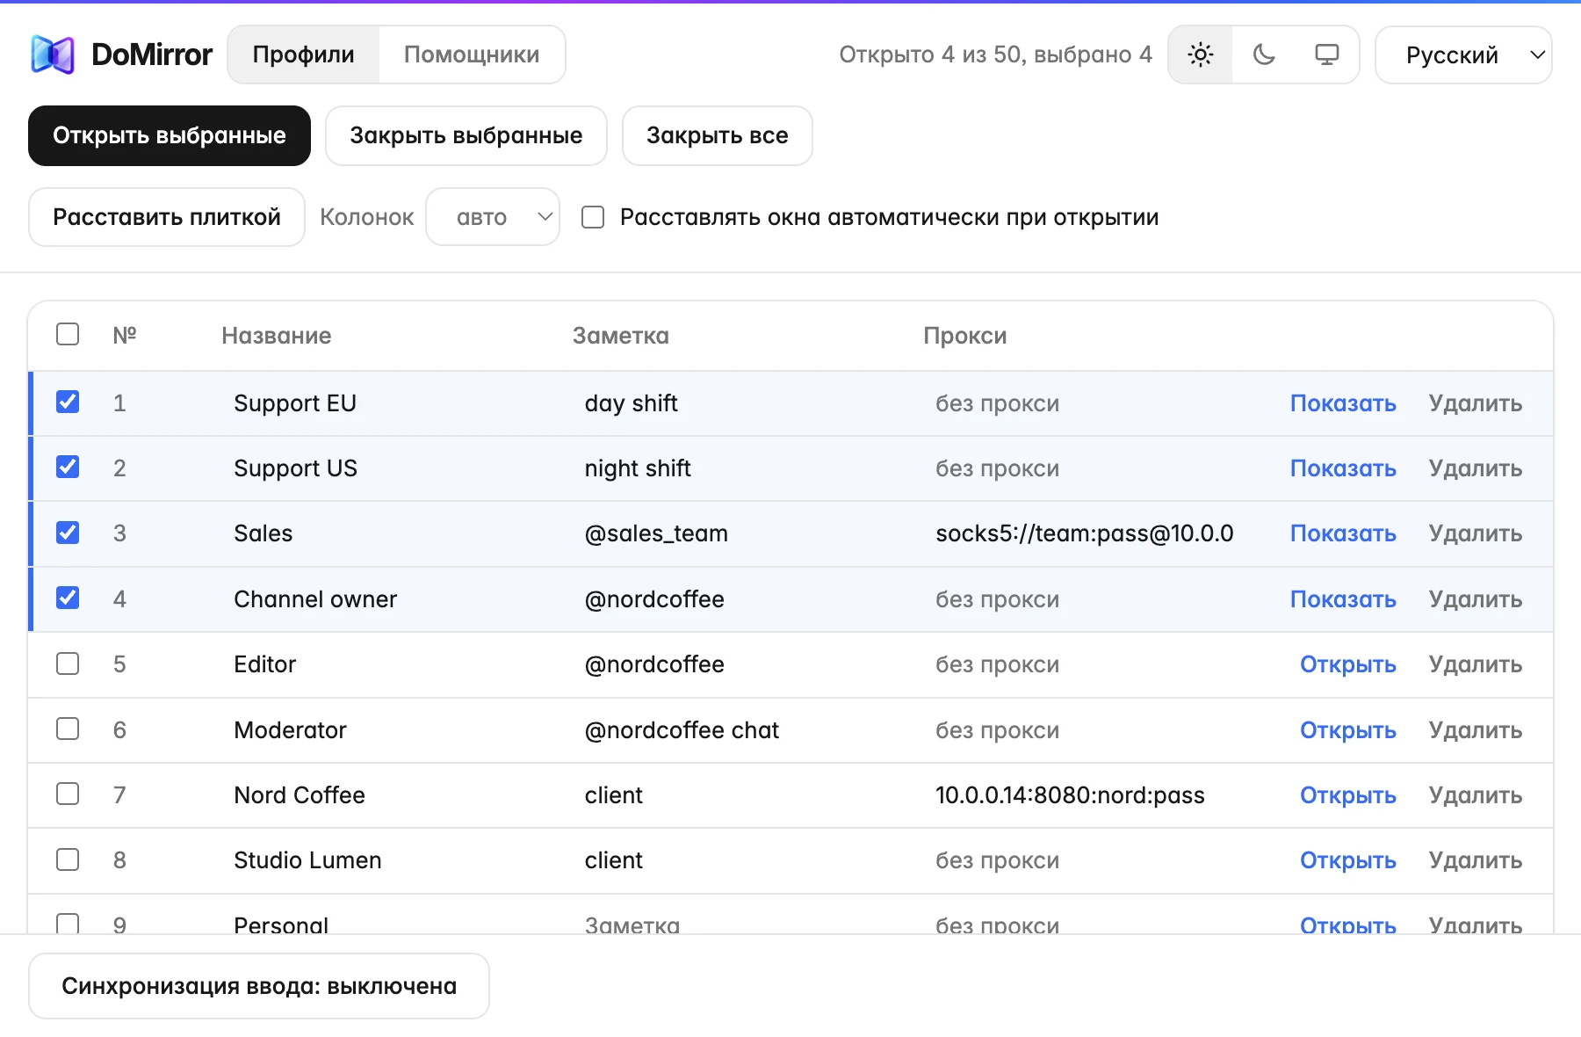Viewport: 1581px width, 1037px height.
Task: Click Расставить плиткой button
Action: coord(167,217)
